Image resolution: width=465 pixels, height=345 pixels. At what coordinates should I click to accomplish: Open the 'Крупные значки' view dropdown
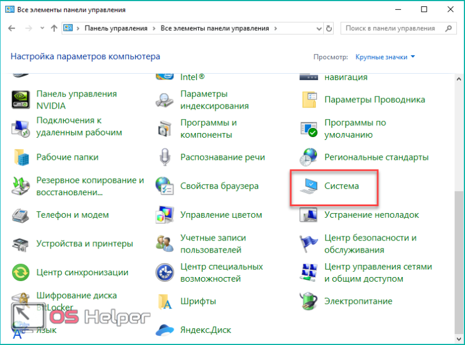click(385, 57)
